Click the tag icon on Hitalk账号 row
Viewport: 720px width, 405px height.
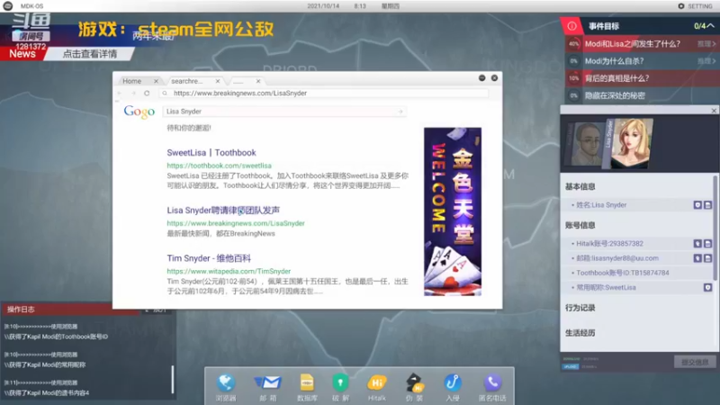697,244
